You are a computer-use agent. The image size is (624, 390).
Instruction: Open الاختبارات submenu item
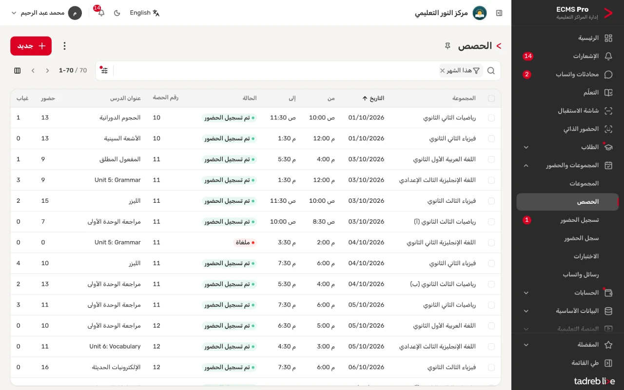(x=567, y=256)
